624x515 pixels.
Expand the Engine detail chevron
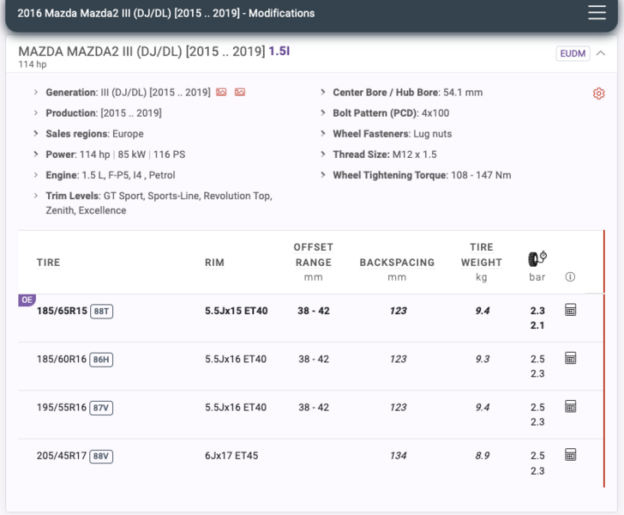click(36, 175)
